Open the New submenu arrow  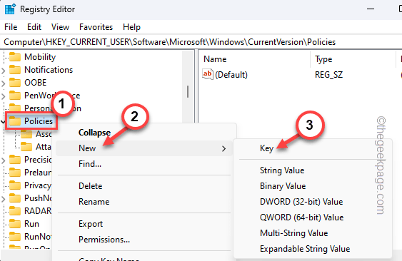[x=223, y=148]
